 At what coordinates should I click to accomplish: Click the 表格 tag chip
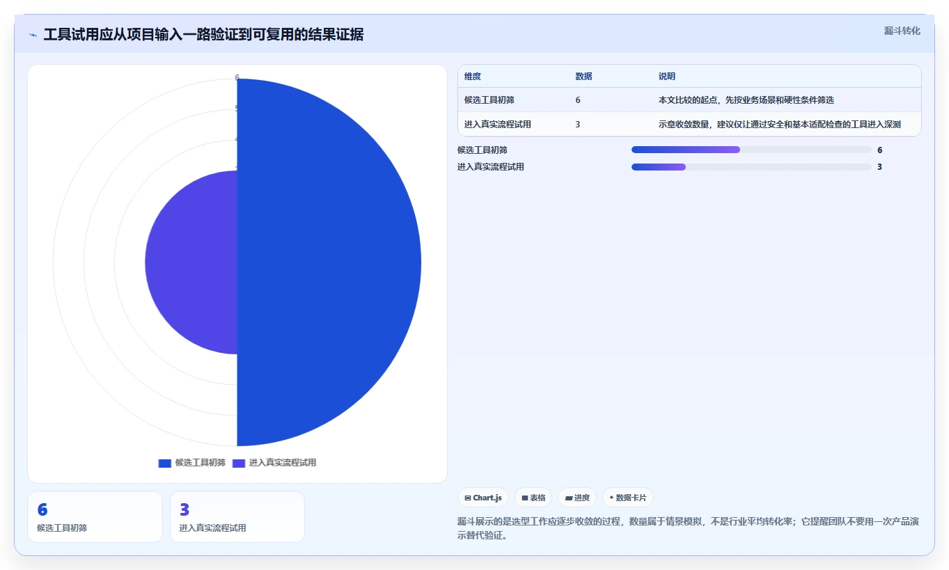click(533, 498)
